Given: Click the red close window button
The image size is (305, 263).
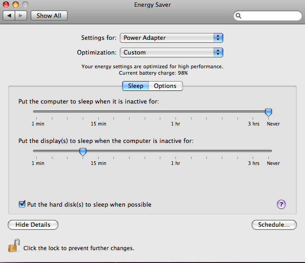Looking at the screenshot, I should 6,4.
